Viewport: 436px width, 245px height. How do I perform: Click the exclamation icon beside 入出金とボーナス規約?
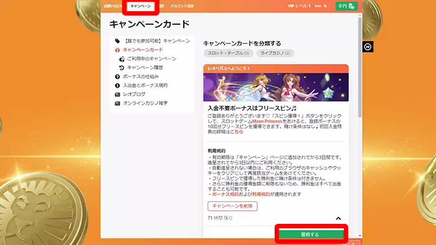tap(117, 85)
